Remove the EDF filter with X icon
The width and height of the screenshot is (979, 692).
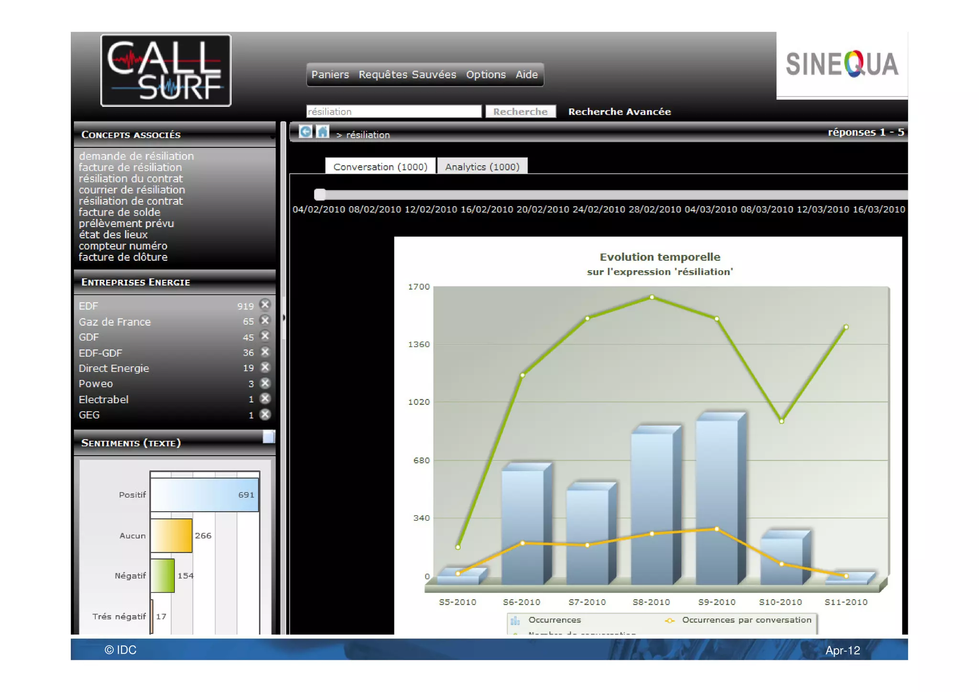click(x=265, y=305)
